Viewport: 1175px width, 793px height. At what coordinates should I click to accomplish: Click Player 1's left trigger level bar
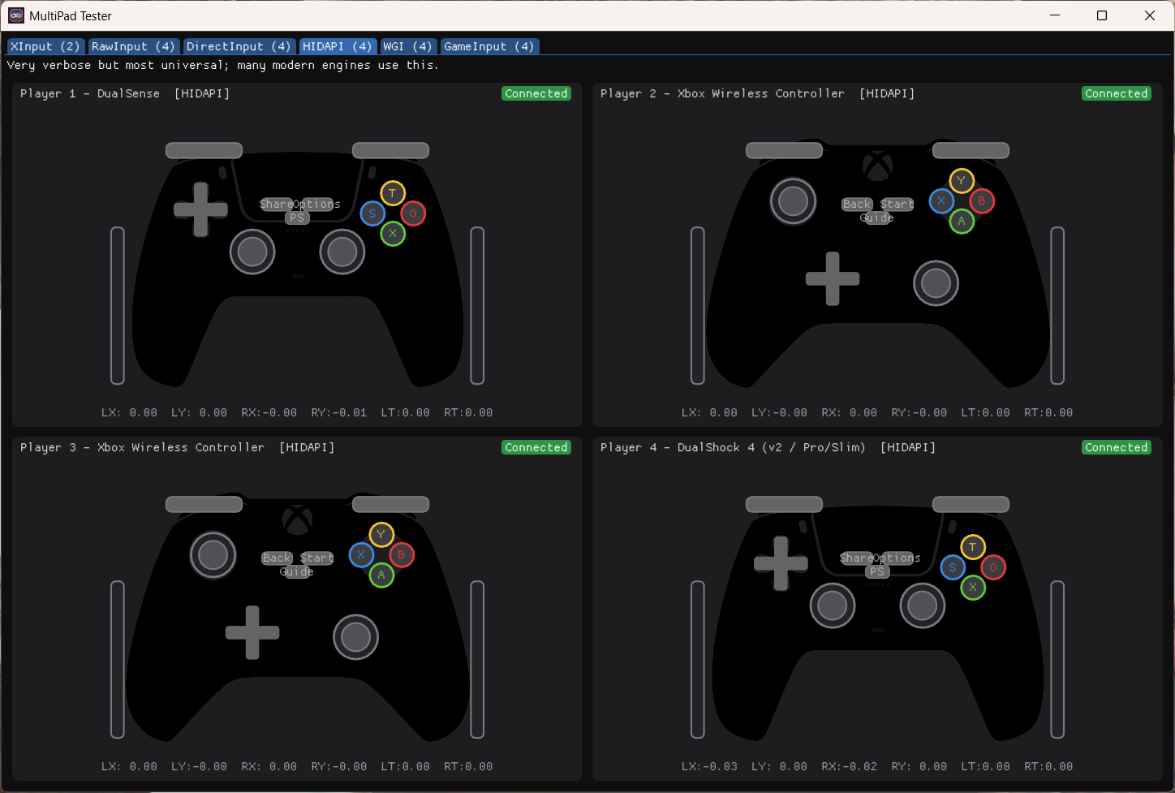[x=118, y=305]
